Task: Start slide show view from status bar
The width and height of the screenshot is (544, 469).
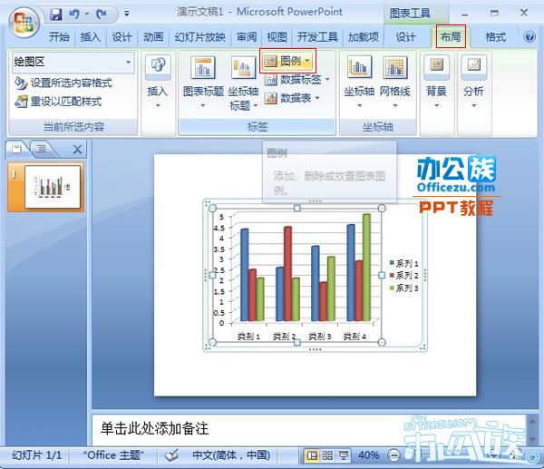Action: [x=344, y=455]
